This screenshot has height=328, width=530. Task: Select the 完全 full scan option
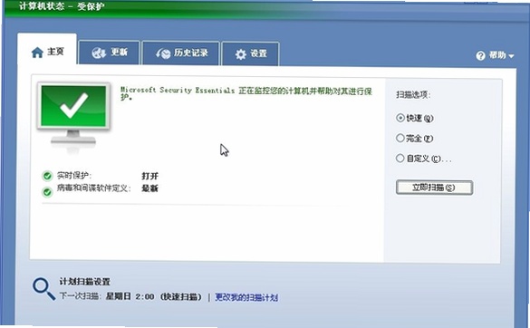400,138
